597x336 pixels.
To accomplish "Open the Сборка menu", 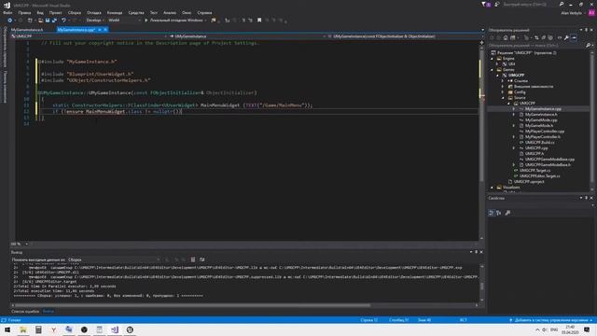I will [75, 12].
